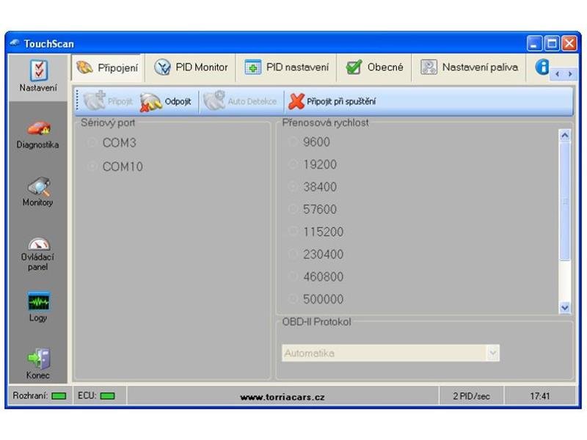Image resolution: width=587 pixels, height=440 pixels.
Task: Click the baud rate list scroll-up arrow
Action: (565, 135)
